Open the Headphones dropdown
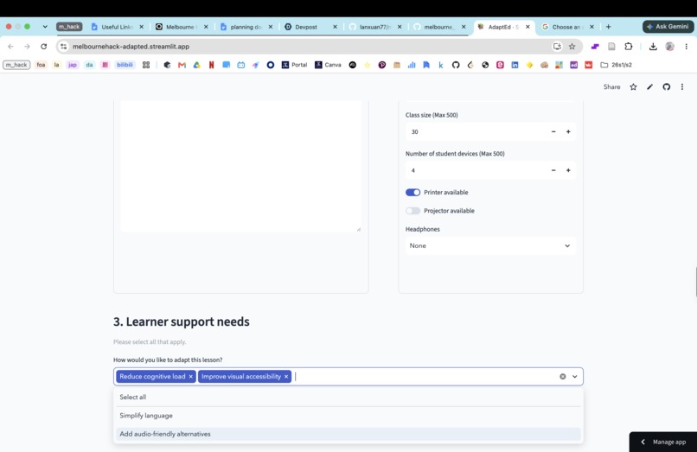 pyautogui.click(x=490, y=245)
